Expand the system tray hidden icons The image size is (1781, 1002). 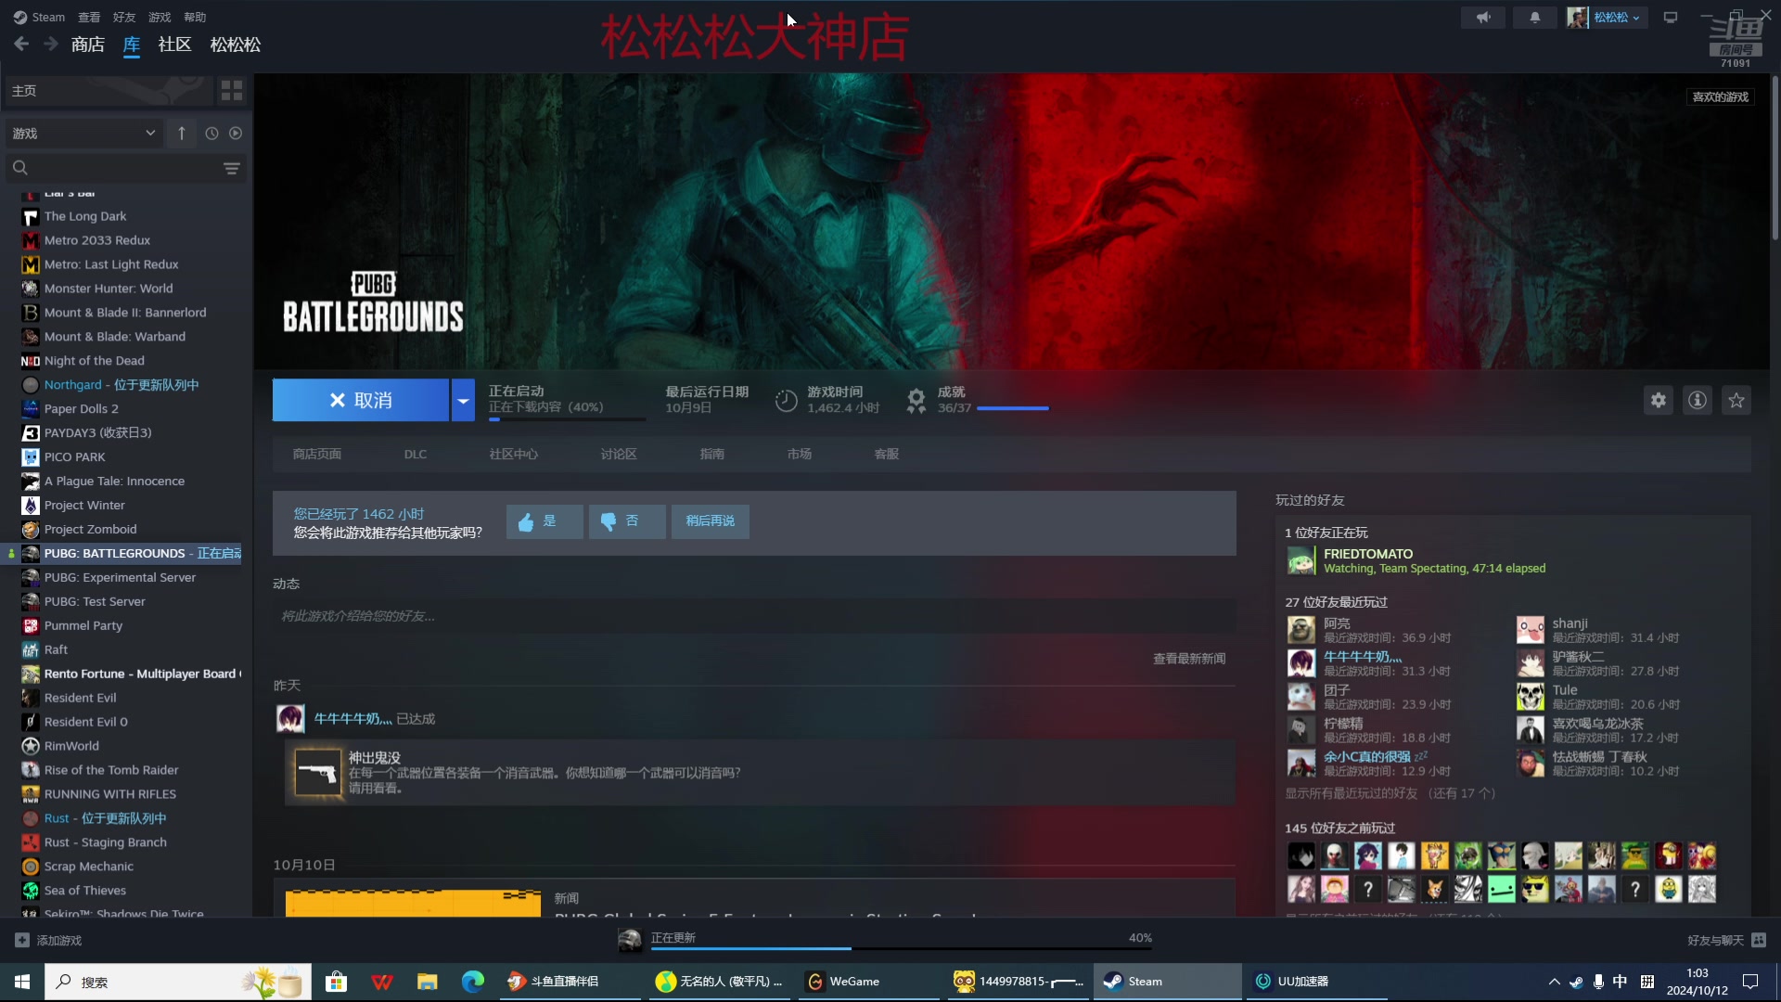coord(1554,982)
